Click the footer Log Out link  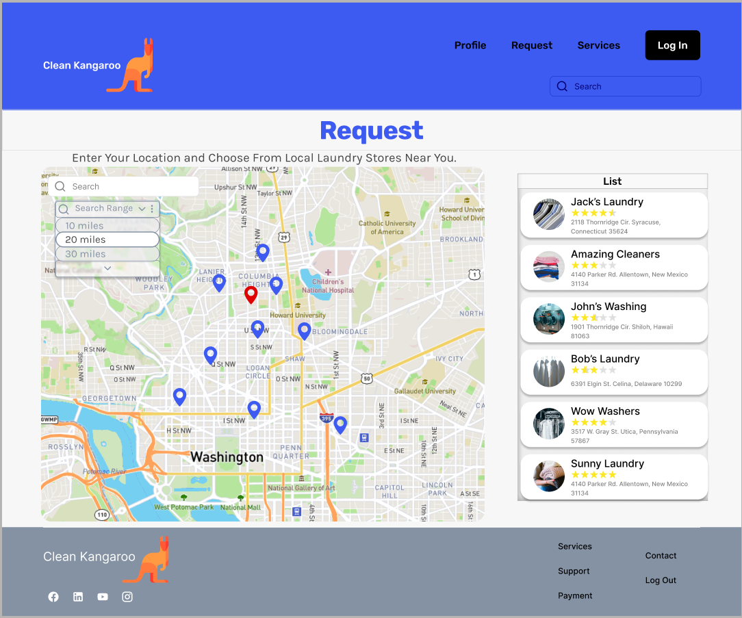[x=661, y=580]
